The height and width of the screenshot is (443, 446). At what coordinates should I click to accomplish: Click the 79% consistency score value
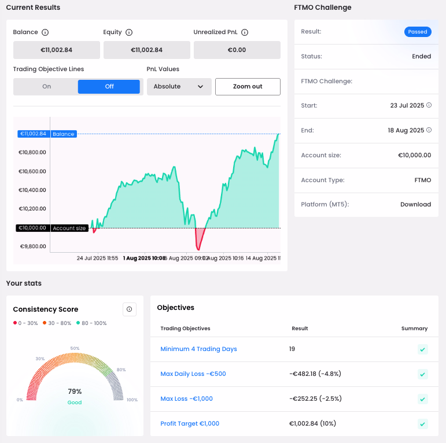(75, 392)
